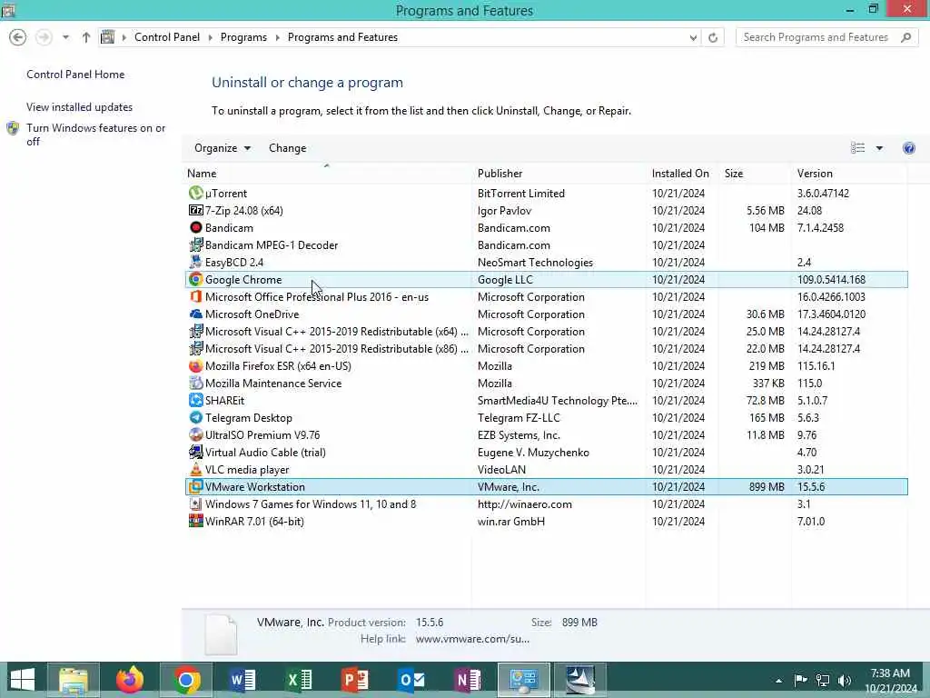Click the Mozilla Maintenance Service icon
The height and width of the screenshot is (698, 930).
pos(196,383)
